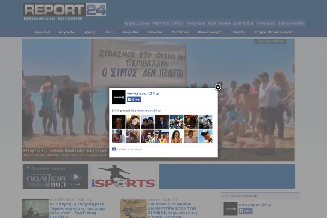Select the Κορινθία region tab

(x=131, y=32)
